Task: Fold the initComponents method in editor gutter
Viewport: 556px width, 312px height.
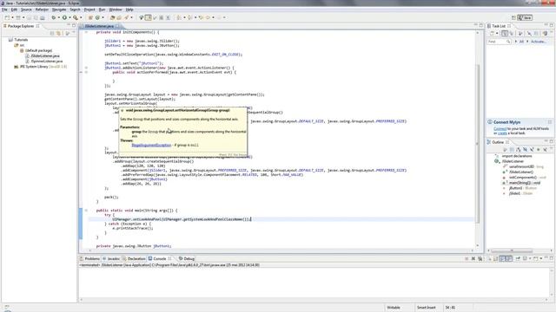Action: pos(86,32)
